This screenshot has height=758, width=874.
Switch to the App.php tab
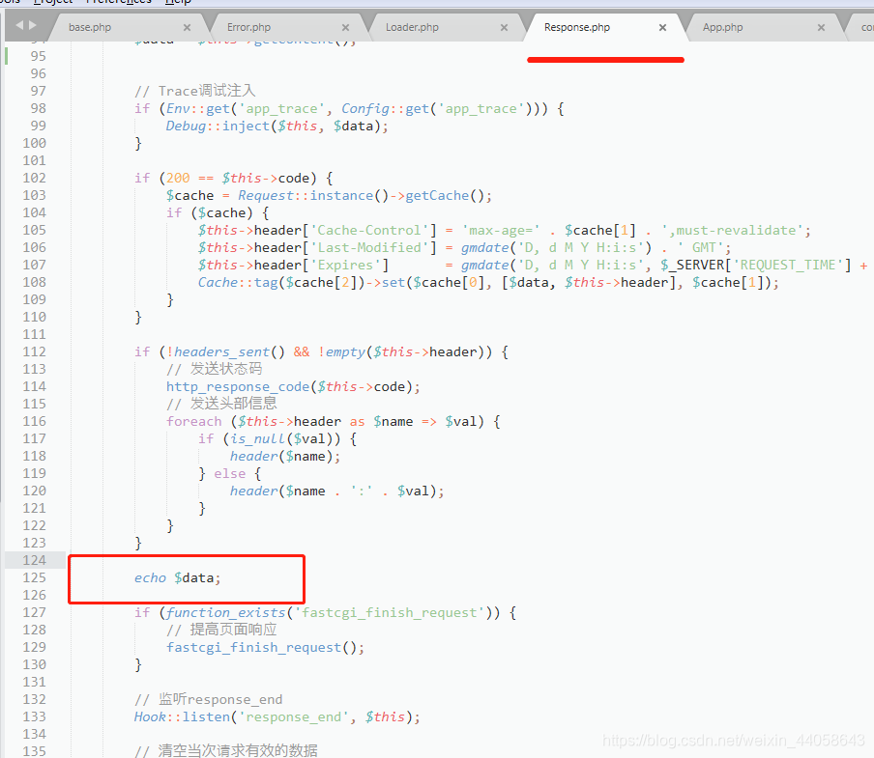point(722,27)
